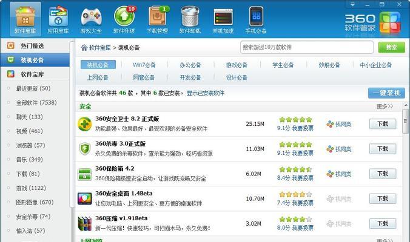
Task: Click 我要投票 link for 360安全卫士
Action: pos(303,128)
